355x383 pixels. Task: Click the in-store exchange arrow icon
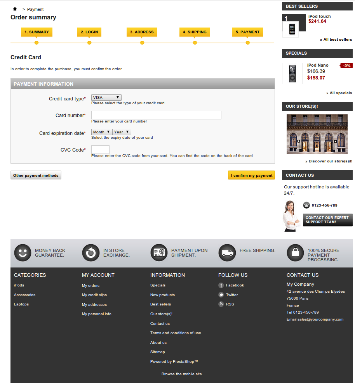(x=91, y=253)
